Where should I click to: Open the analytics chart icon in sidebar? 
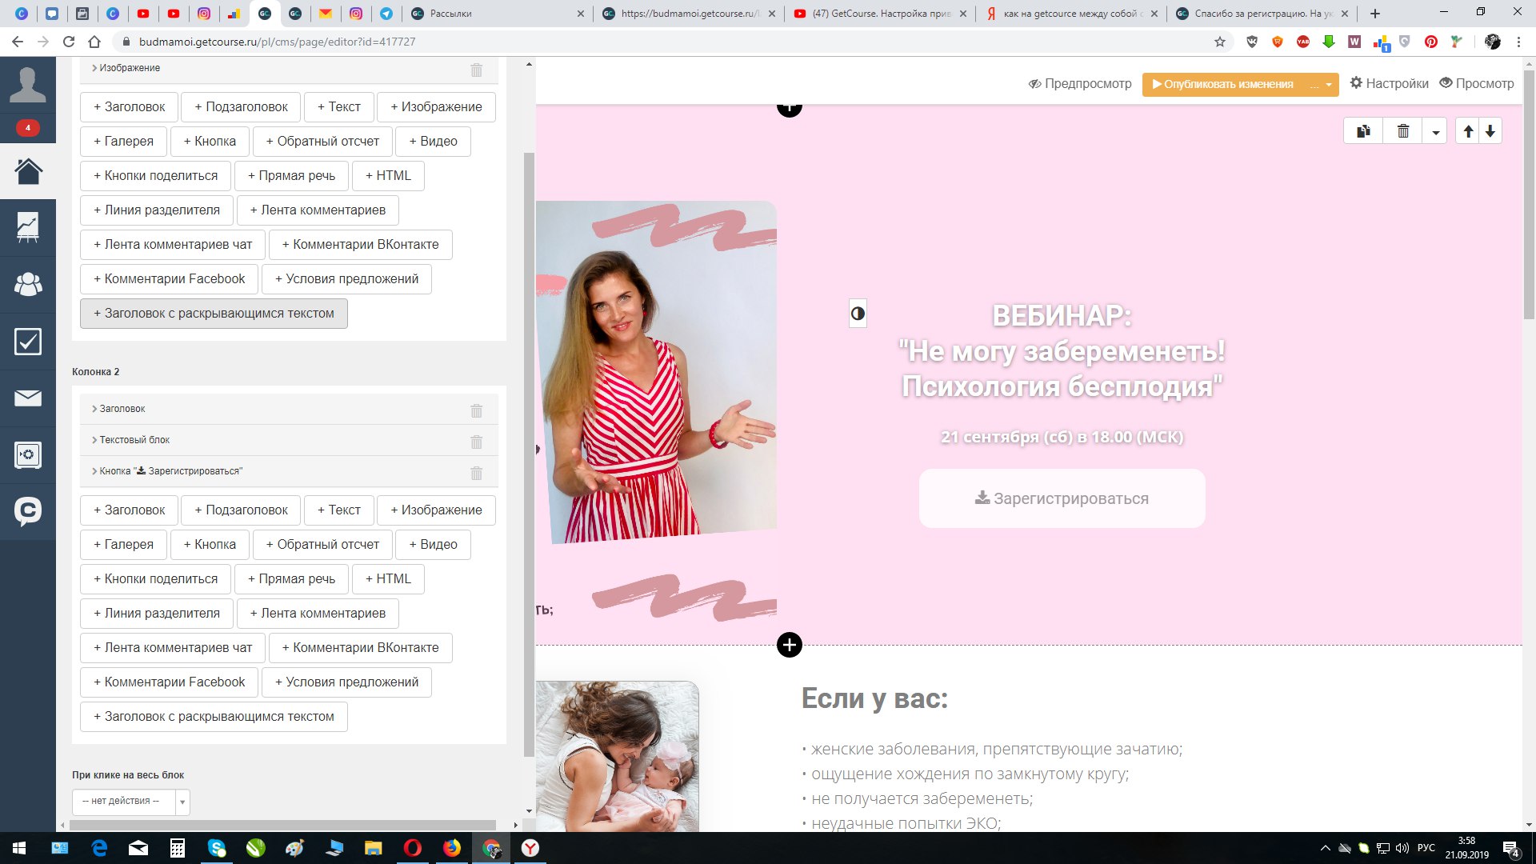coord(28,227)
